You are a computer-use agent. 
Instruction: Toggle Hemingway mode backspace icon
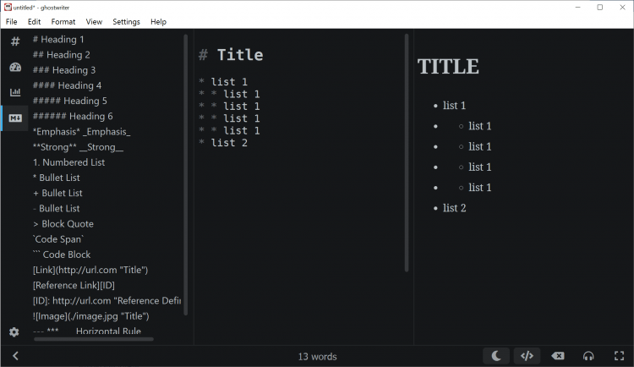point(558,356)
